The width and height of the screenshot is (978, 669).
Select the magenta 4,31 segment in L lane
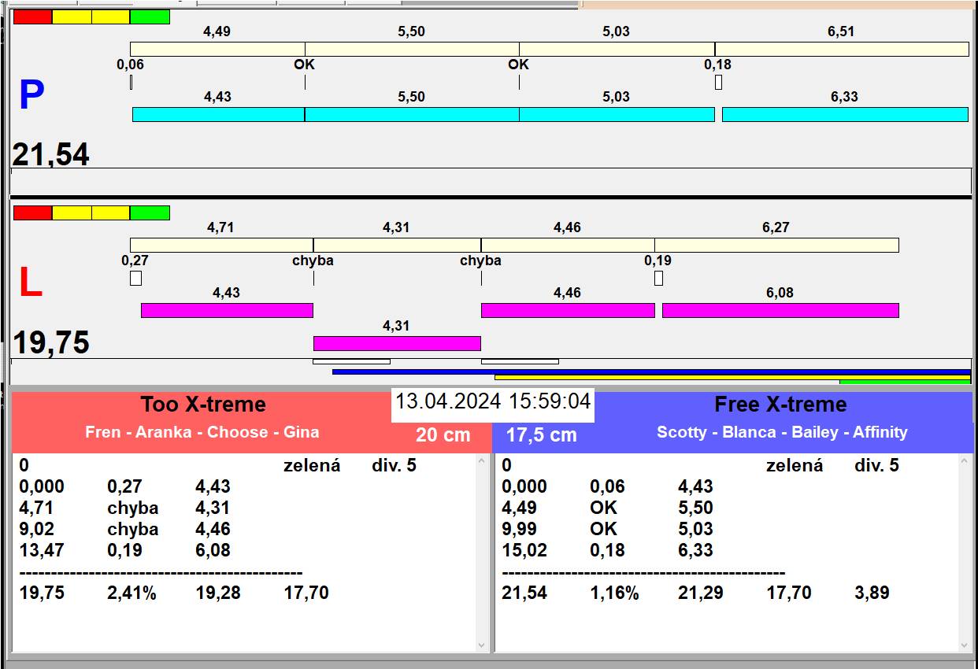(x=397, y=343)
